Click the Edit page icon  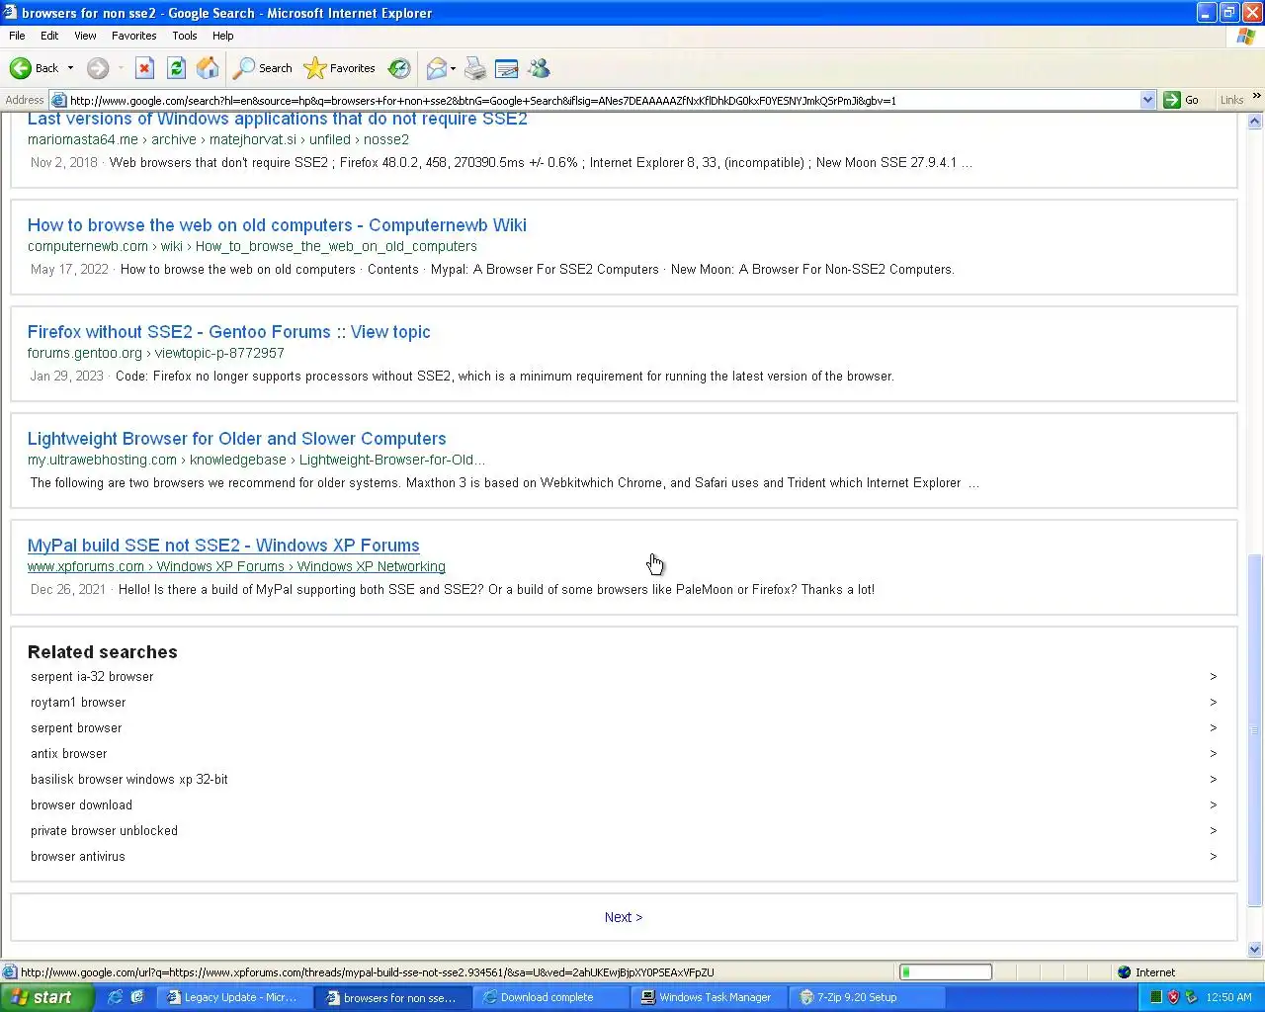coord(506,68)
